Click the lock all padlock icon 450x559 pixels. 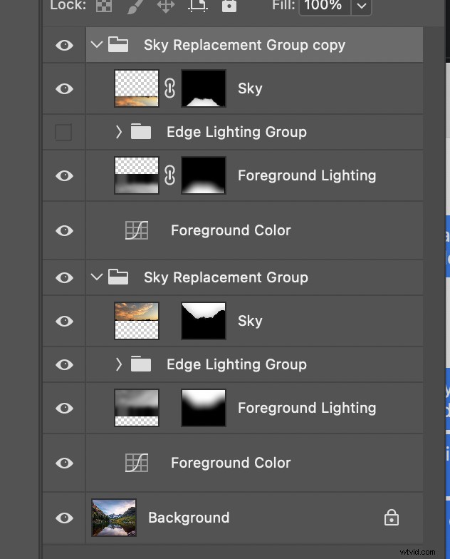tap(229, 6)
